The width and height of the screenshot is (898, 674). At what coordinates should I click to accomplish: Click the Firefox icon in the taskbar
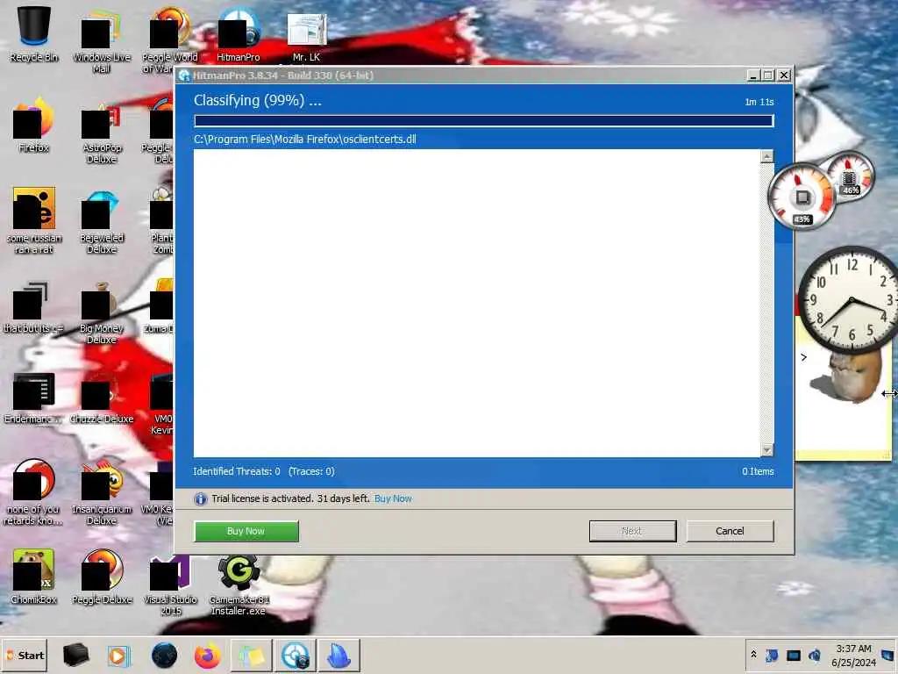207,656
